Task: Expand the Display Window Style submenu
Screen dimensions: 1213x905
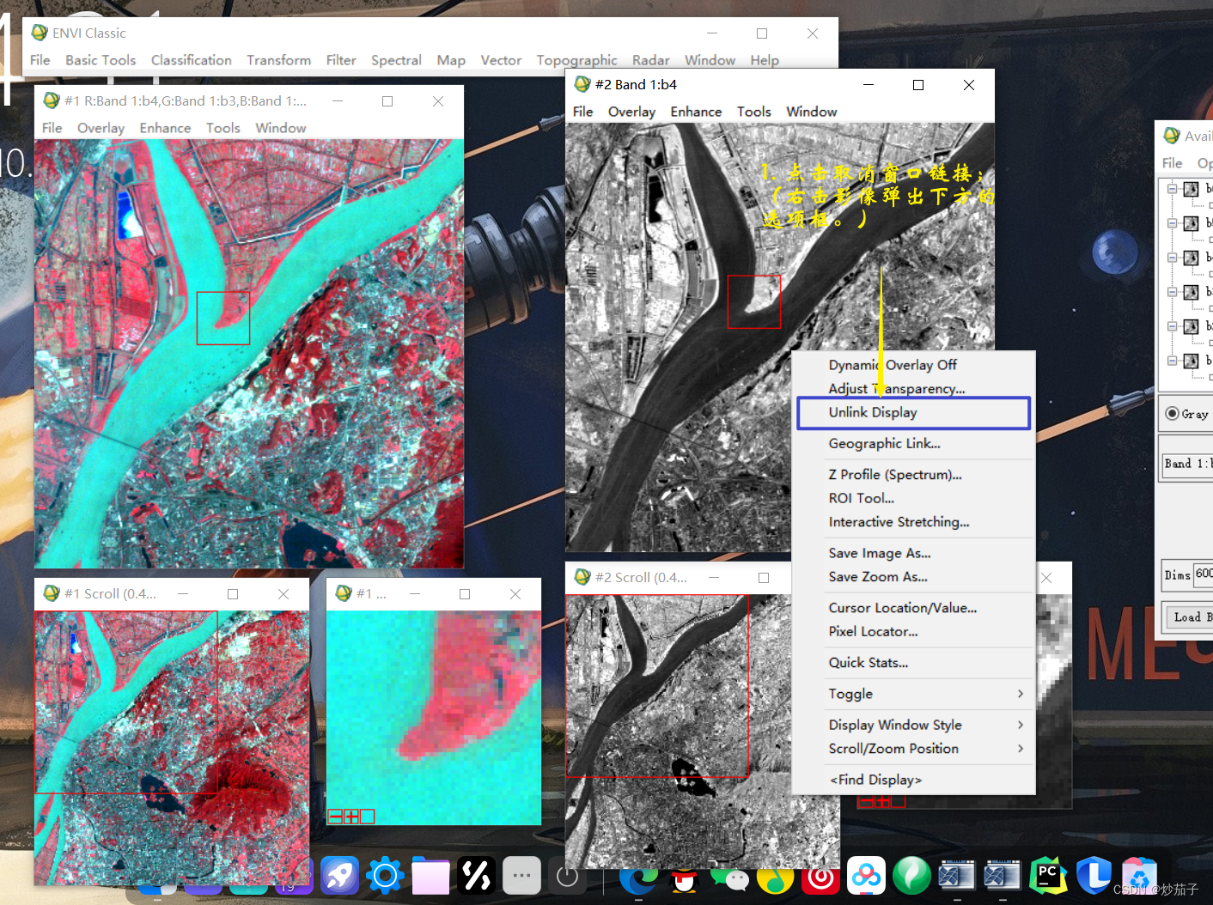Action: coord(1021,725)
